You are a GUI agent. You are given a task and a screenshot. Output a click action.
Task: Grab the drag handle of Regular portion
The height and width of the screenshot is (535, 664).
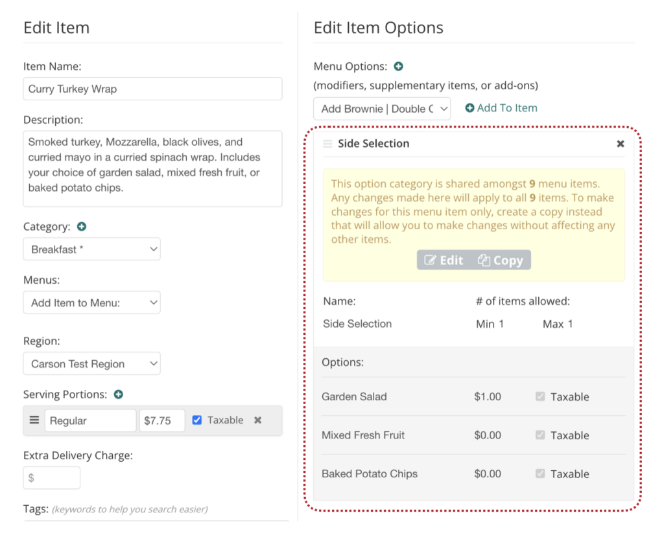pyautogui.click(x=34, y=420)
